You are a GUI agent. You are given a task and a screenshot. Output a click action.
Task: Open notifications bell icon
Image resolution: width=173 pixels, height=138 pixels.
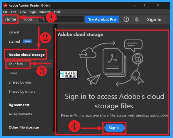[137, 19]
